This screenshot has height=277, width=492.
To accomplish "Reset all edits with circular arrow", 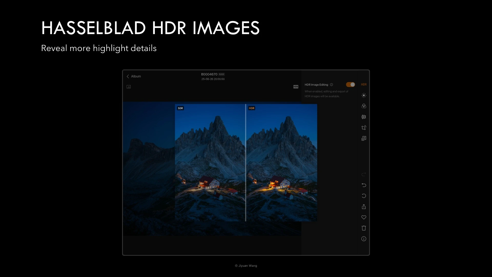I will [x=364, y=196].
